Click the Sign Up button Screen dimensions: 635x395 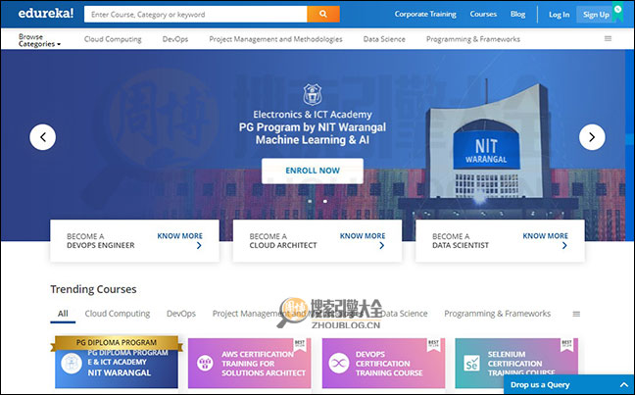coord(596,15)
